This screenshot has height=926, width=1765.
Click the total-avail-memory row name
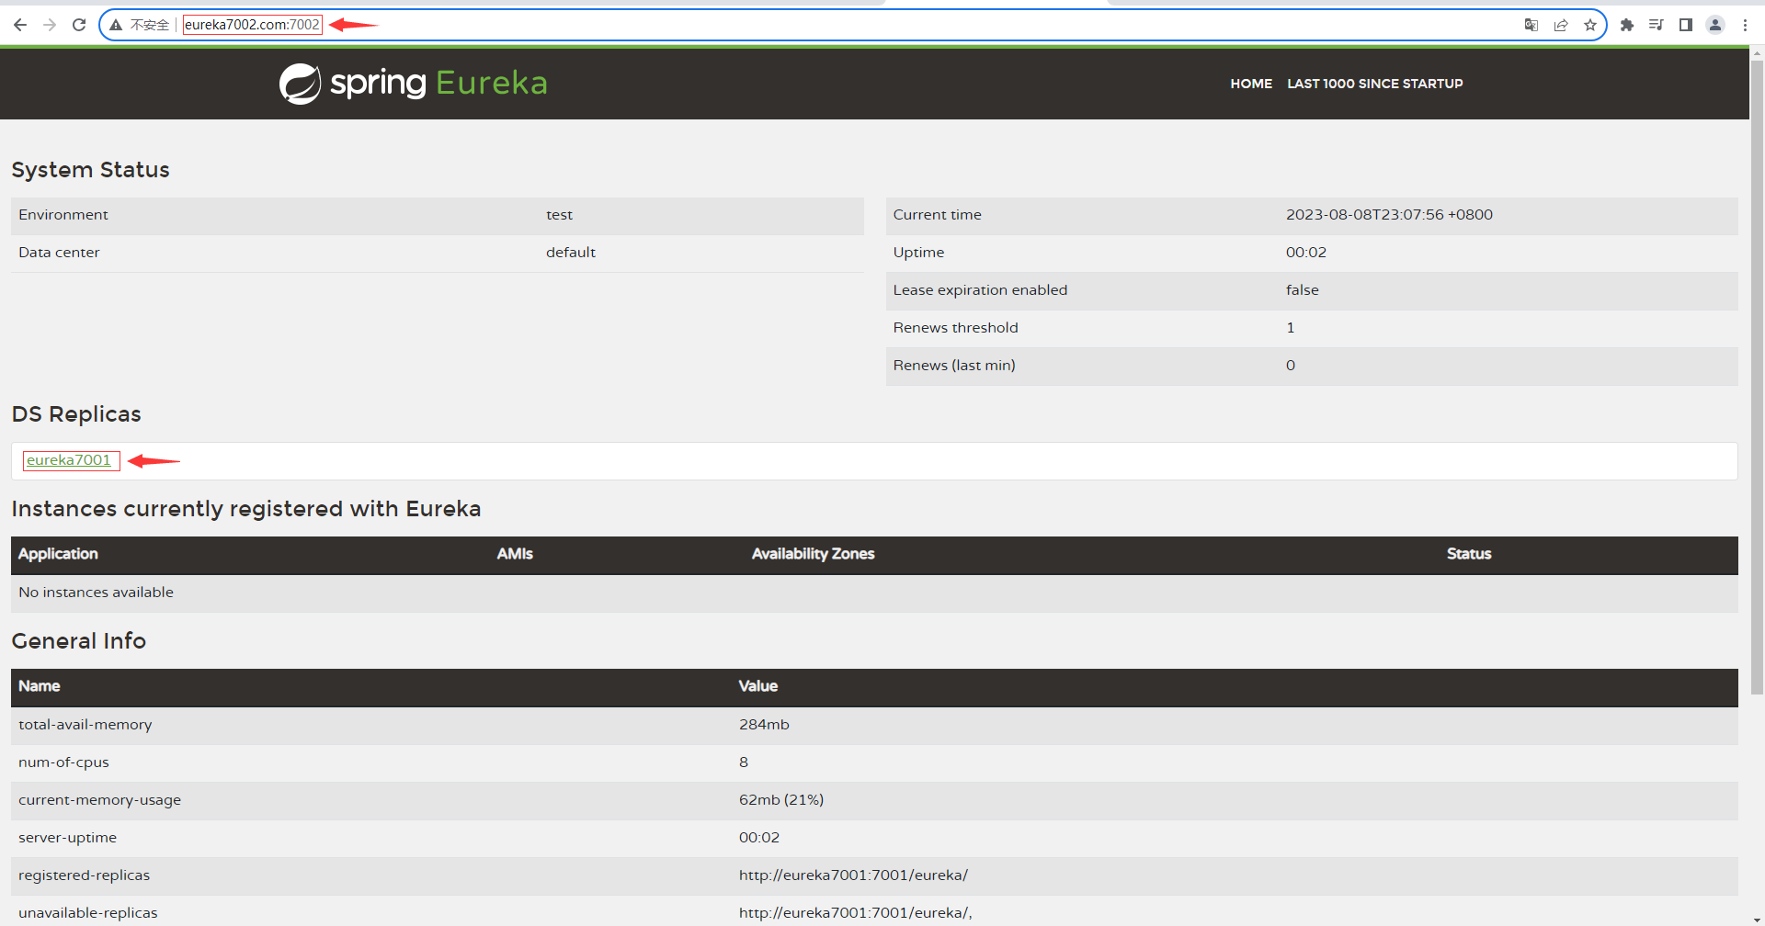point(85,725)
